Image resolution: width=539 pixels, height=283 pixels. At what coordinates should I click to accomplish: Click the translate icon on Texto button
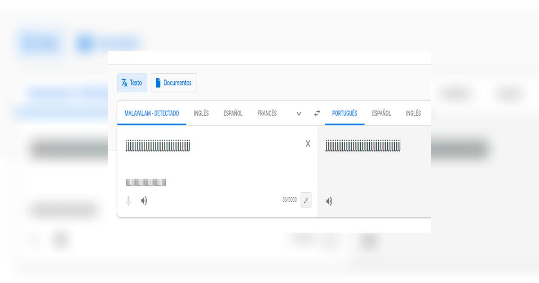pyautogui.click(x=124, y=83)
